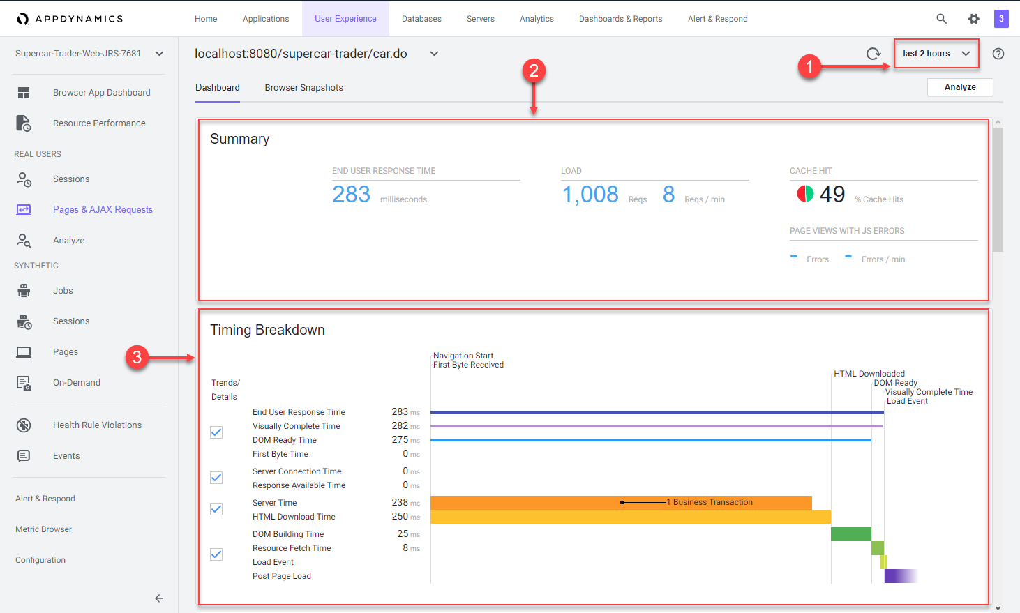
Task: Click the Analyze button
Action: pyautogui.click(x=960, y=87)
